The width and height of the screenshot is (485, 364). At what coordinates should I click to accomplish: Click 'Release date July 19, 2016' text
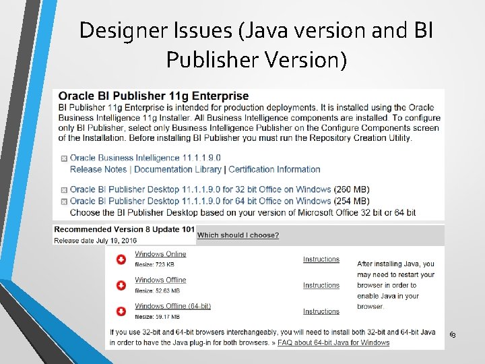95,241
